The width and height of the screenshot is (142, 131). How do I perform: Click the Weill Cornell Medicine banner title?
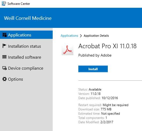28,18
